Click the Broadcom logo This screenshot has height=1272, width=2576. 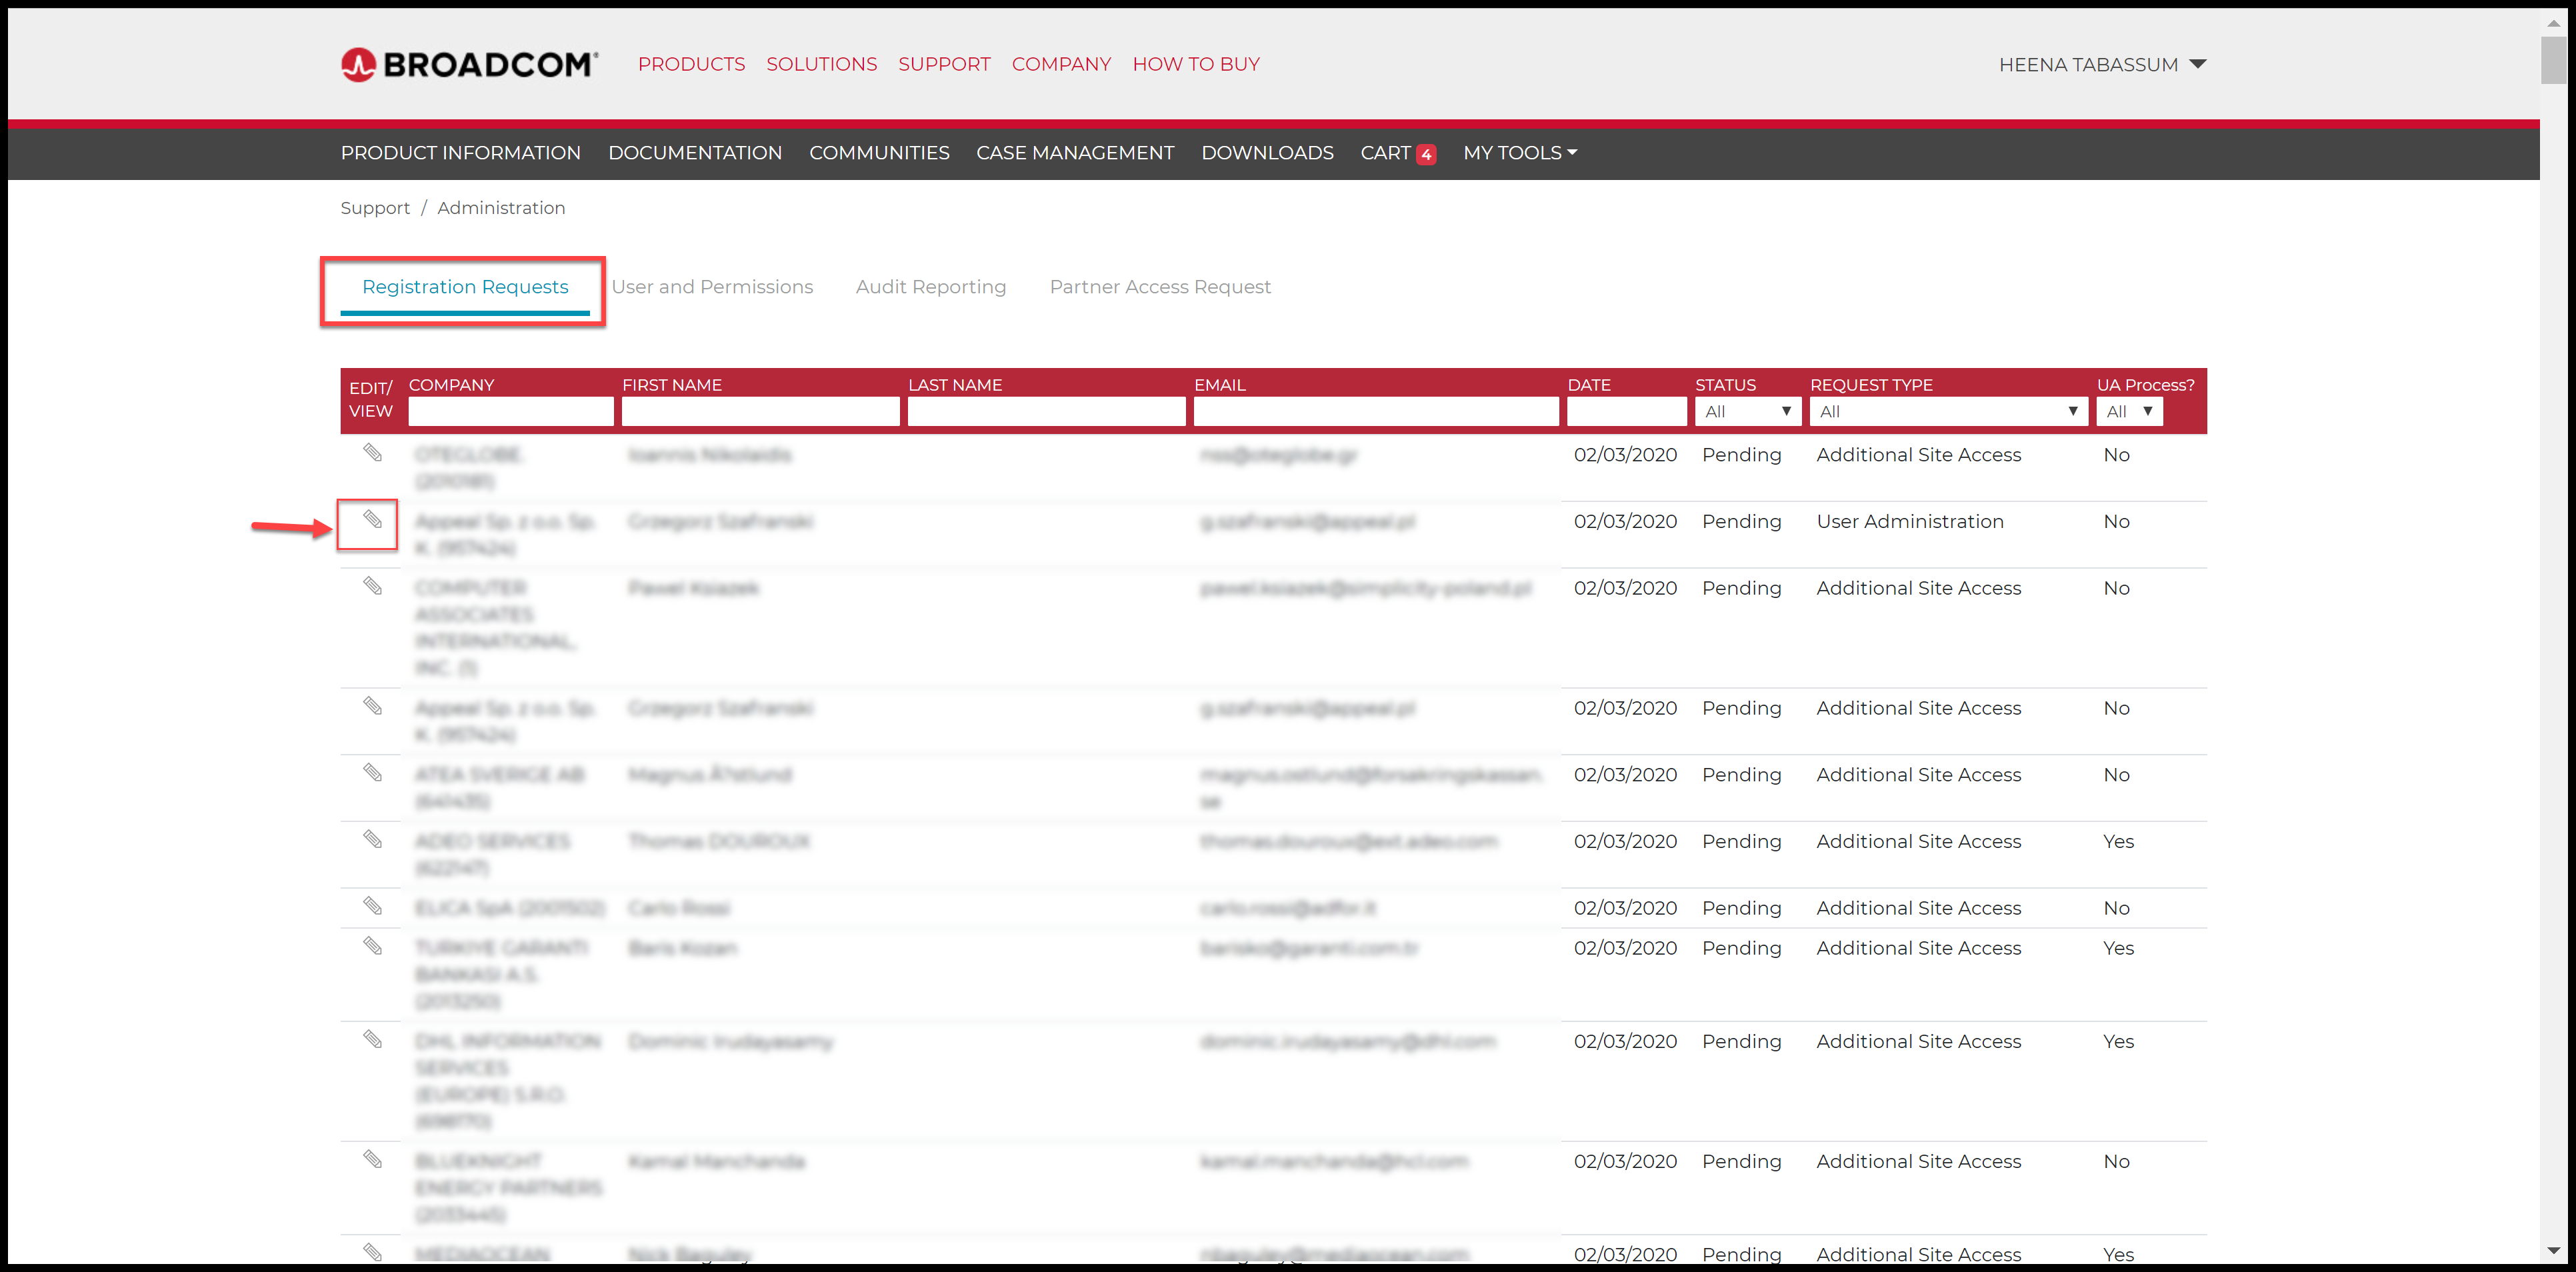[469, 64]
